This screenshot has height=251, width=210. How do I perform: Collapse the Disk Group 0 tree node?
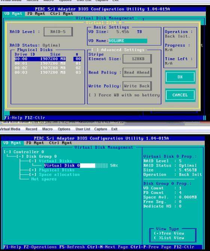(20, 156)
